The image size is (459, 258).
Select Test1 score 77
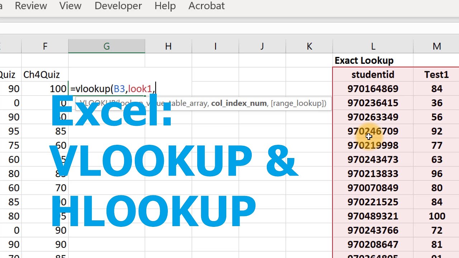tap(436, 145)
